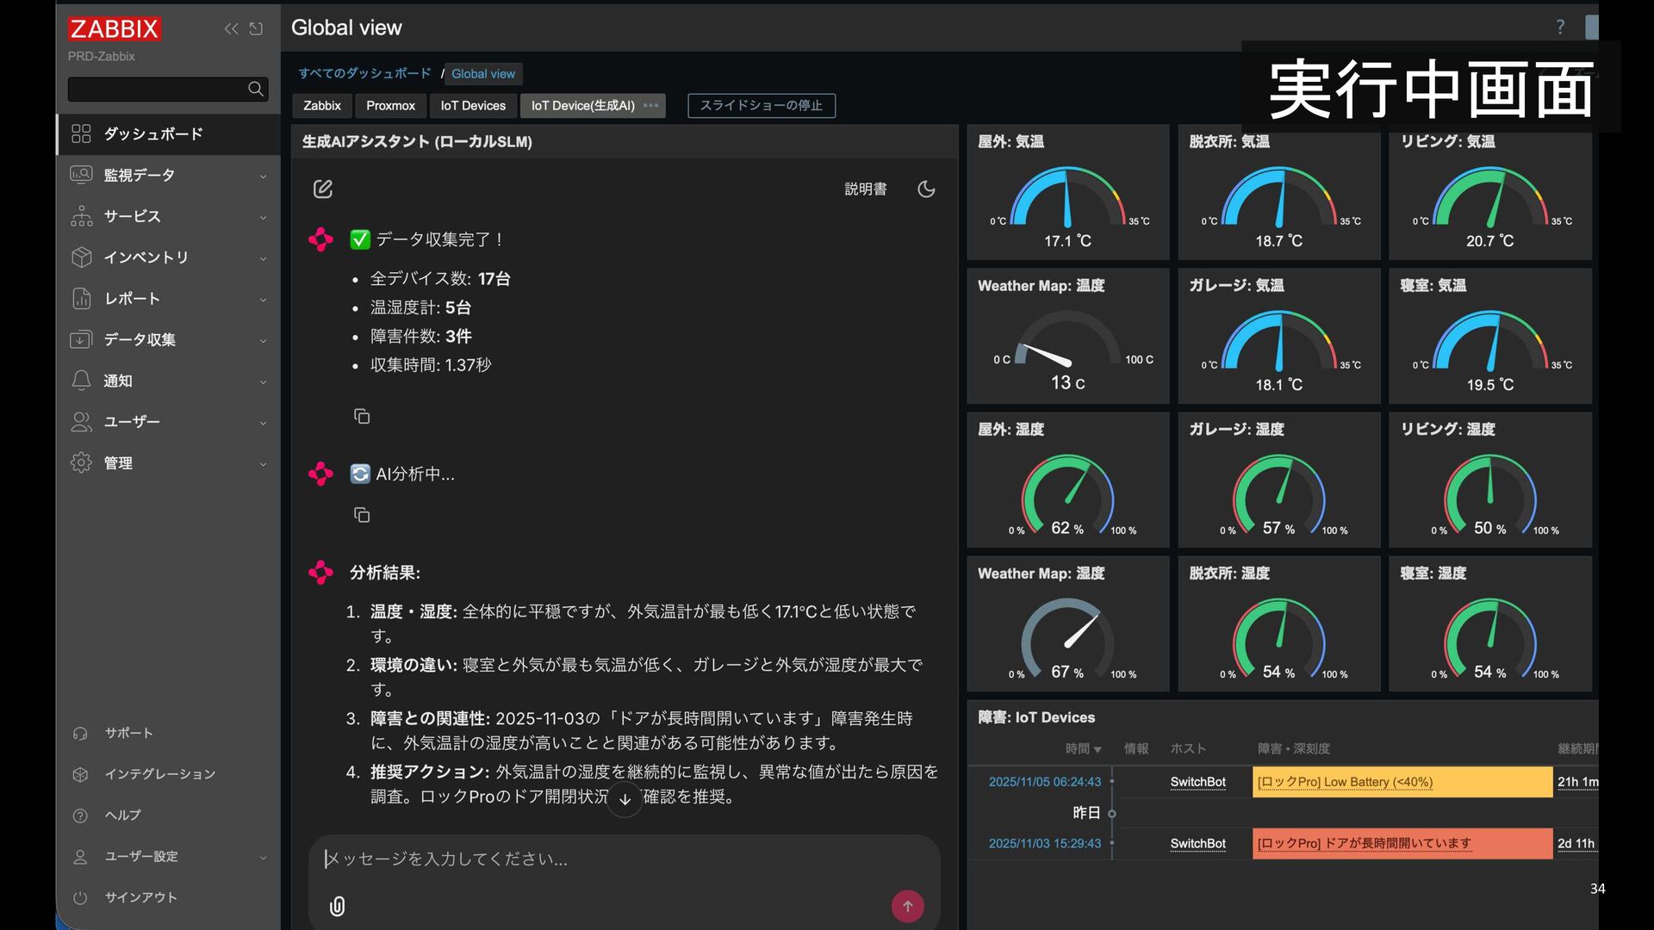1654x930 pixels.
Task: Switch to the IoT Devices tab
Action: coord(473,105)
